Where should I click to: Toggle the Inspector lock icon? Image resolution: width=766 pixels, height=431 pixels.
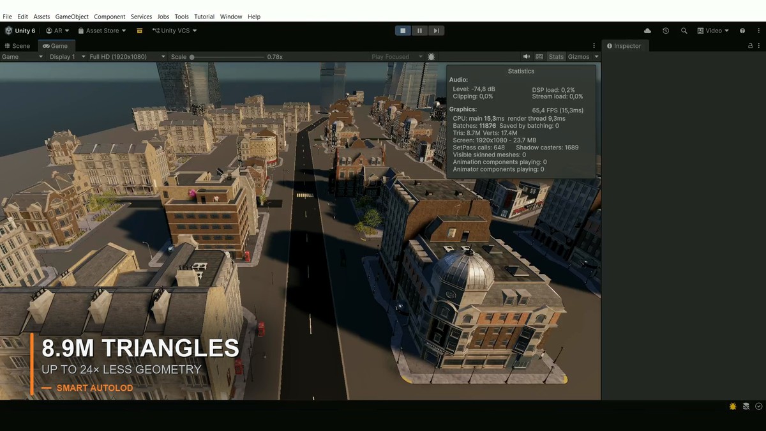[750, 46]
